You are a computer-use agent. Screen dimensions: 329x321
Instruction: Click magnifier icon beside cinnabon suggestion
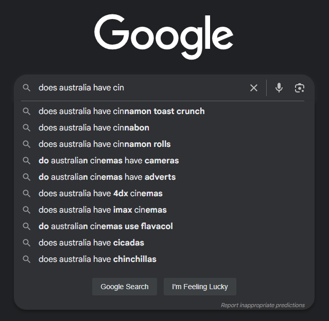click(27, 128)
